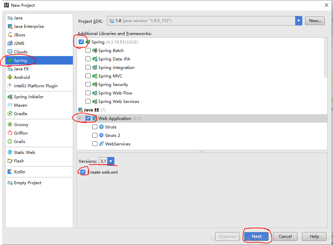Select Gradle project type
Image resolution: width=333 pixels, height=245 pixels.
tap(39, 114)
